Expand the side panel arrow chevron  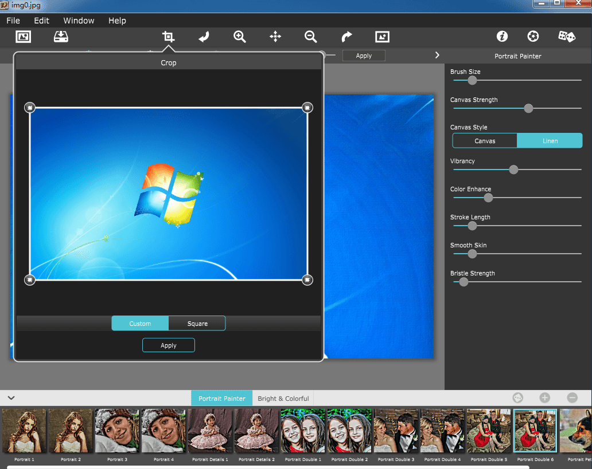point(437,56)
